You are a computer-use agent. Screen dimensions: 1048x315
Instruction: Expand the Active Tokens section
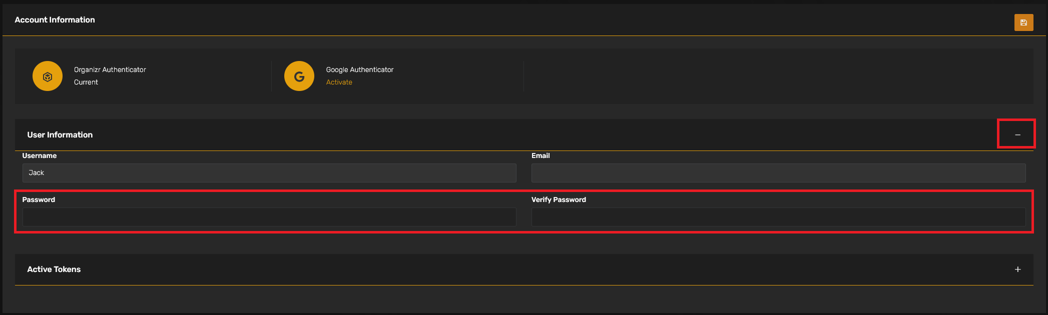point(1017,269)
